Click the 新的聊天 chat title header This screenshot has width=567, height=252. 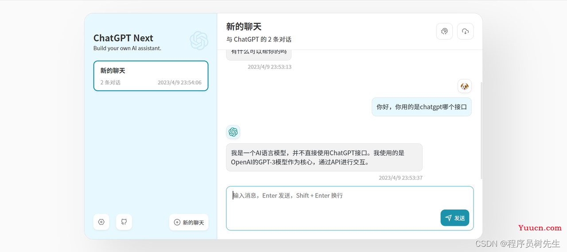click(244, 27)
